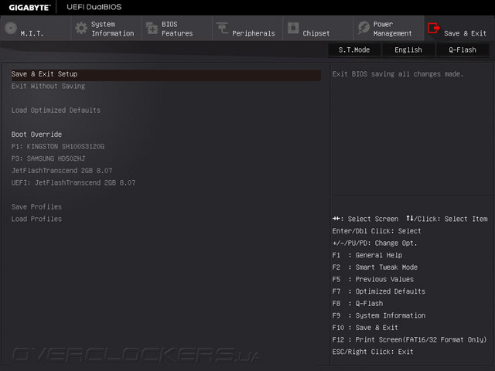Viewport: 495px width, 371px height.
Task: Launch the Q-Flash utility button
Action: click(x=463, y=49)
